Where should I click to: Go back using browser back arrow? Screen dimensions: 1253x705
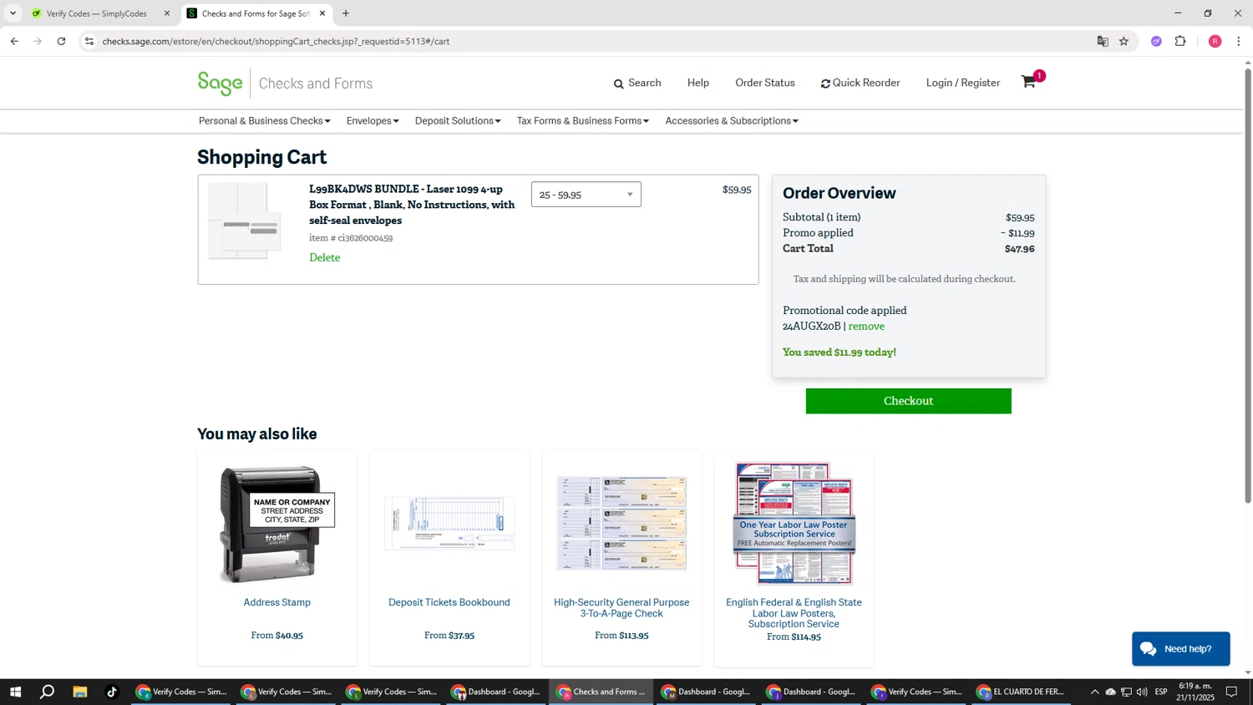(x=14, y=41)
